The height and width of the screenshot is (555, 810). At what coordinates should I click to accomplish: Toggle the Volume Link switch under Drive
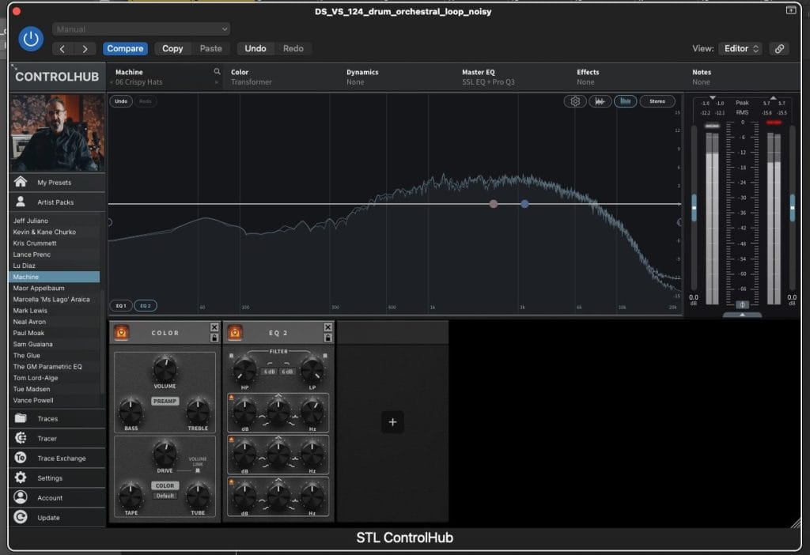[x=197, y=471]
